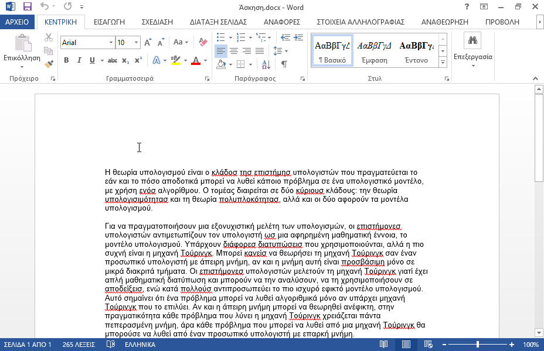The image size is (544, 351).
Task: Open the Arial font name dropdown
Action: coord(111,43)
